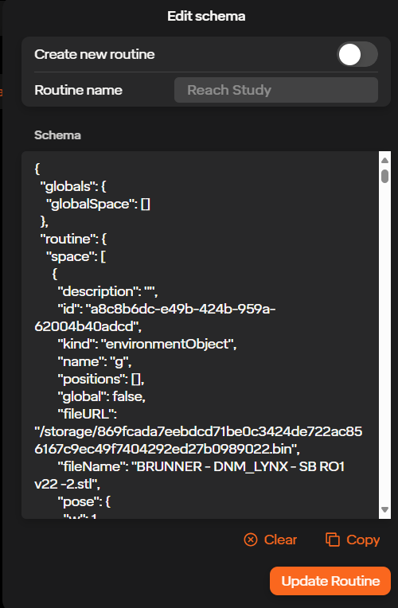
Task: Click the "fileName" BRUNNER line in schema
Action: click(x=189, y=475)
